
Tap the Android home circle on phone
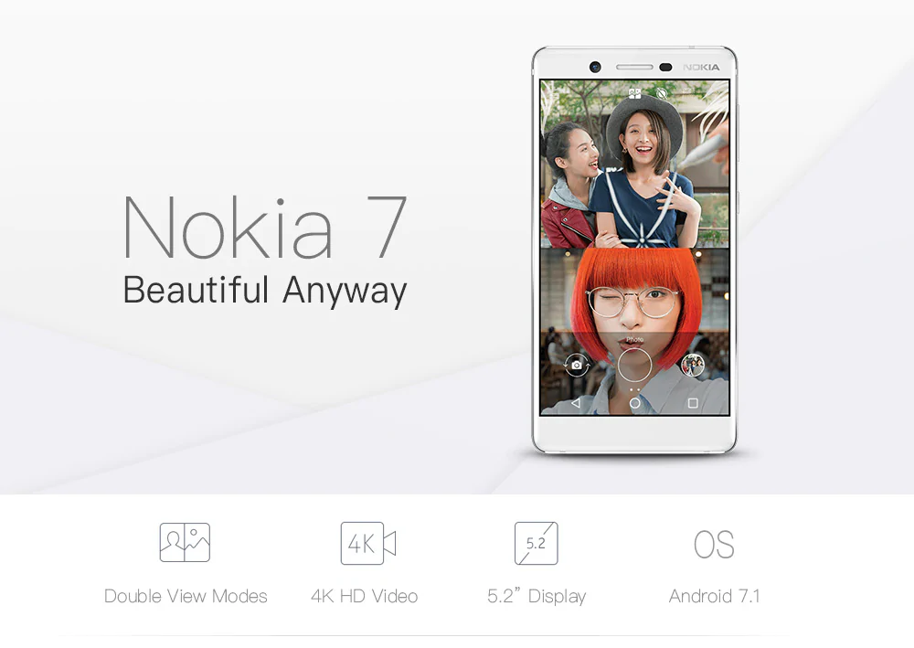tap(635, 403)
